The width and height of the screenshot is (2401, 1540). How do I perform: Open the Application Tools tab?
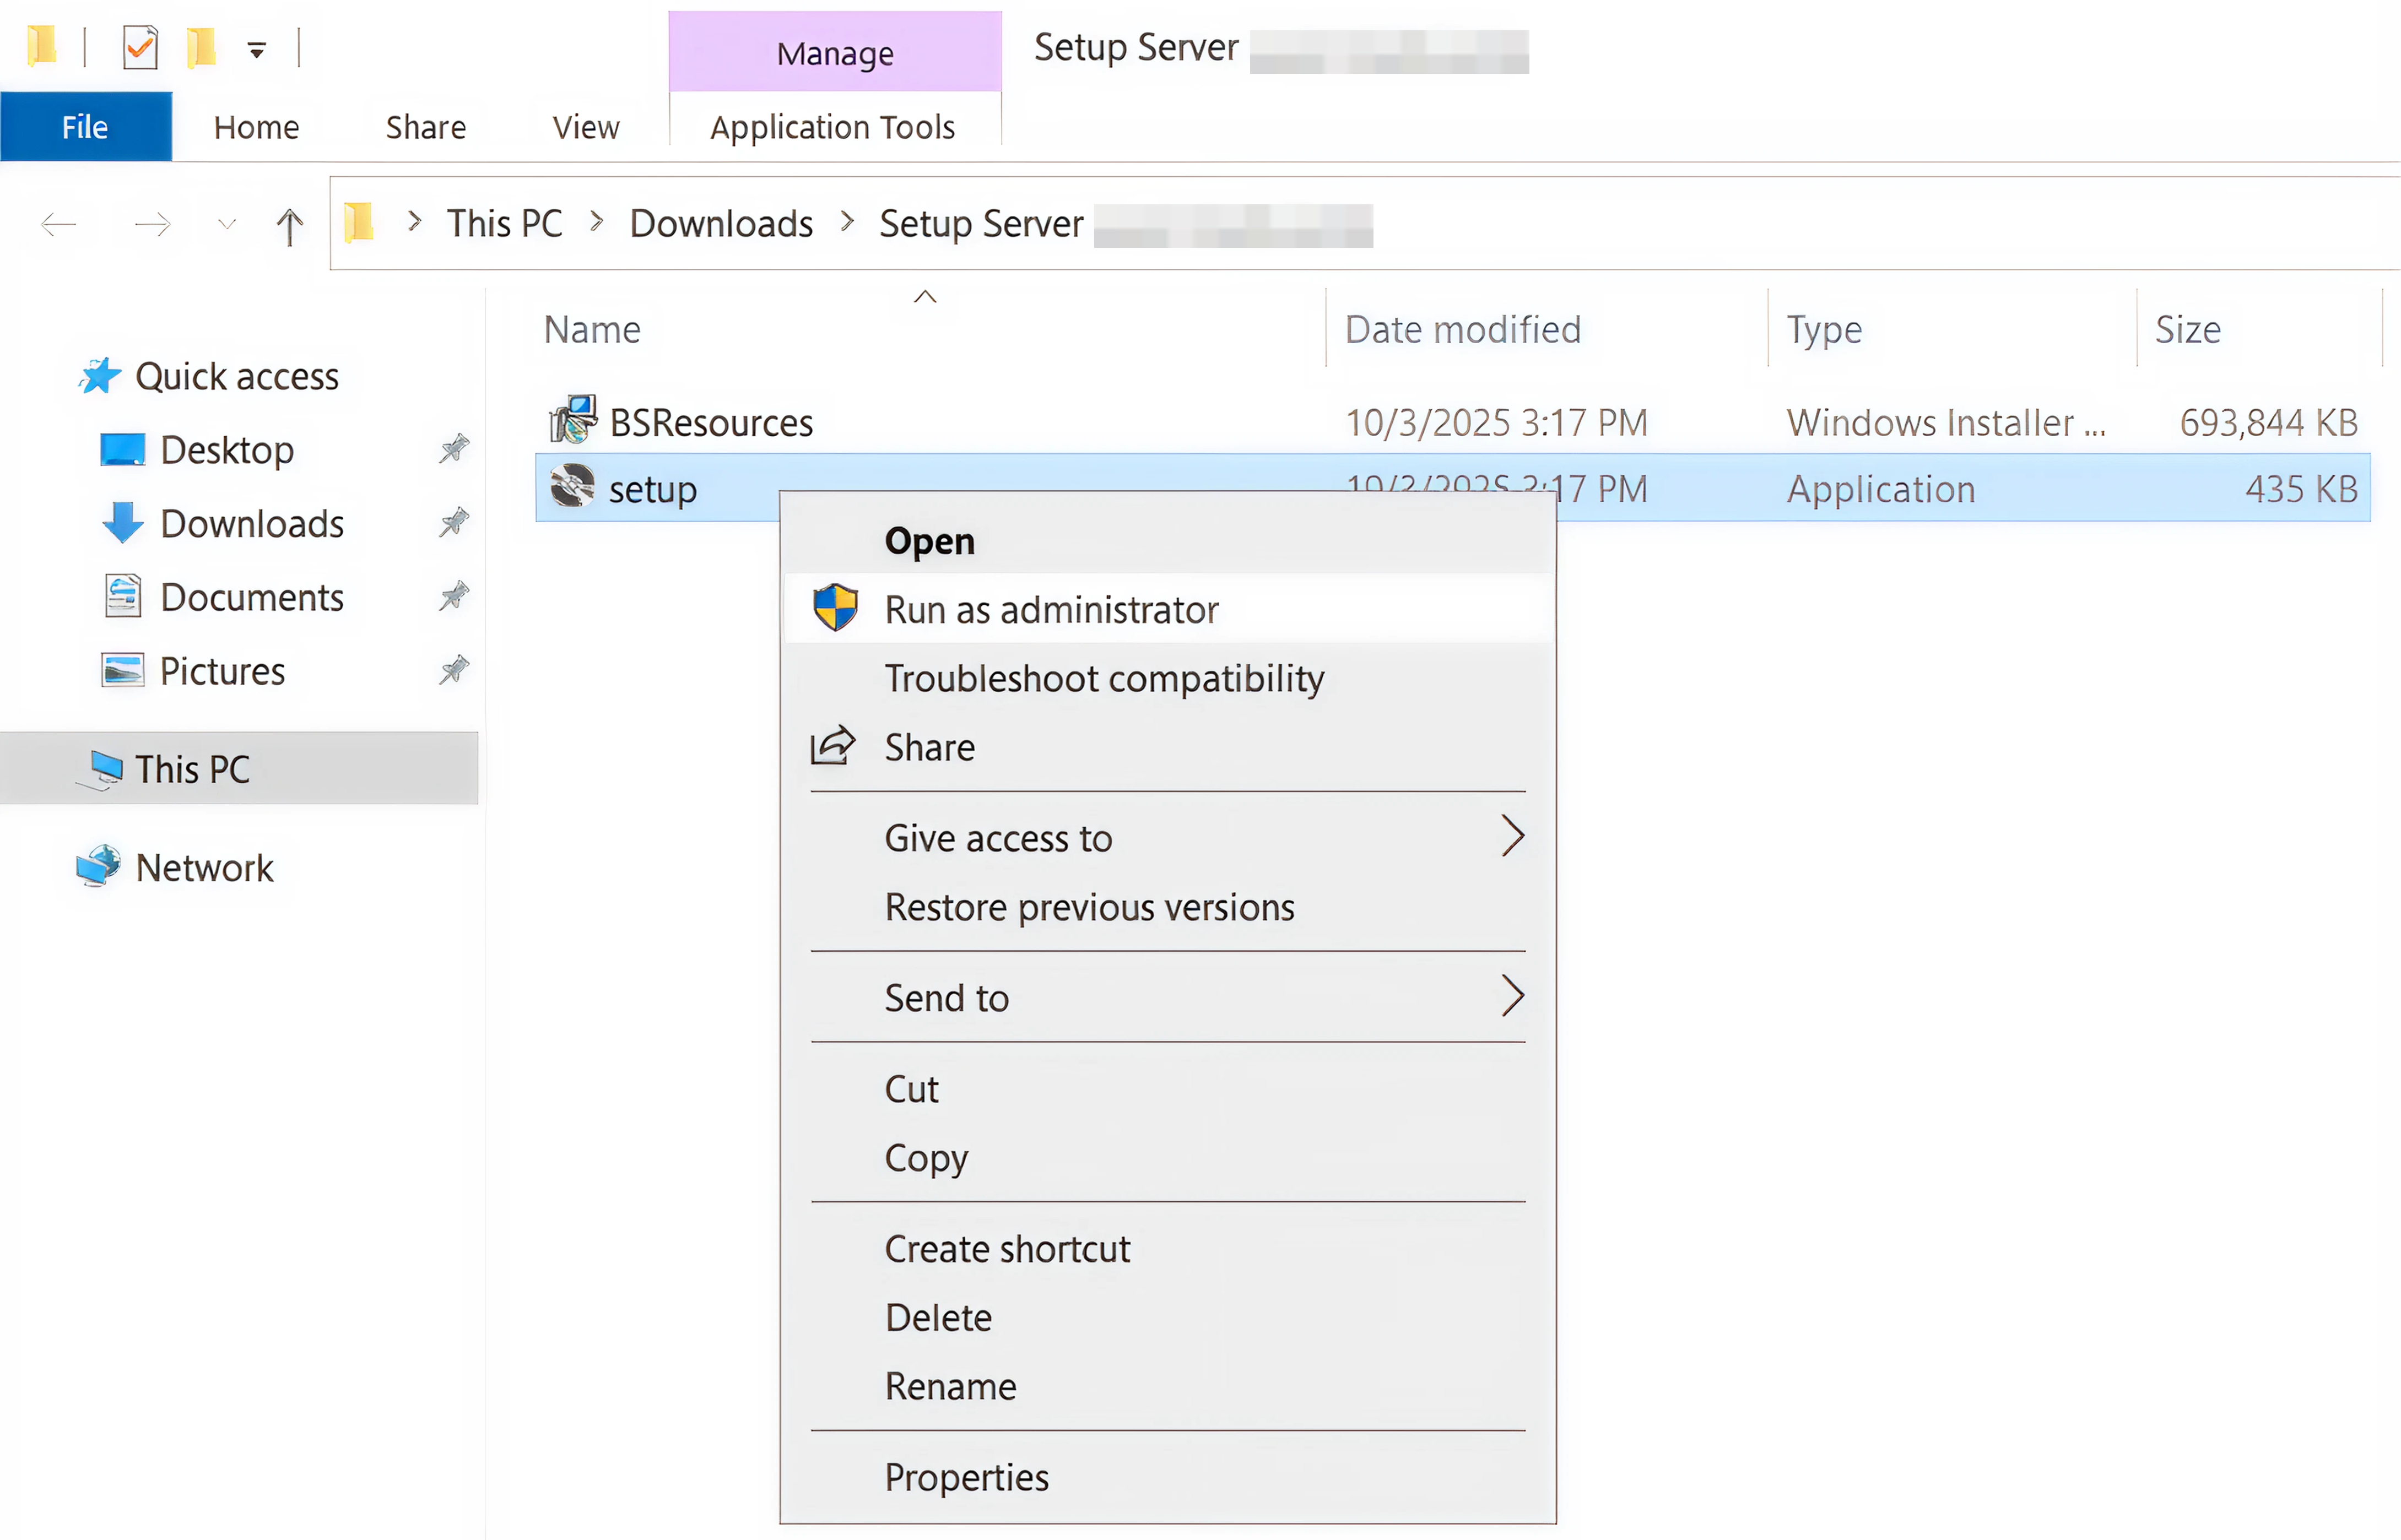tap(833, 127)
